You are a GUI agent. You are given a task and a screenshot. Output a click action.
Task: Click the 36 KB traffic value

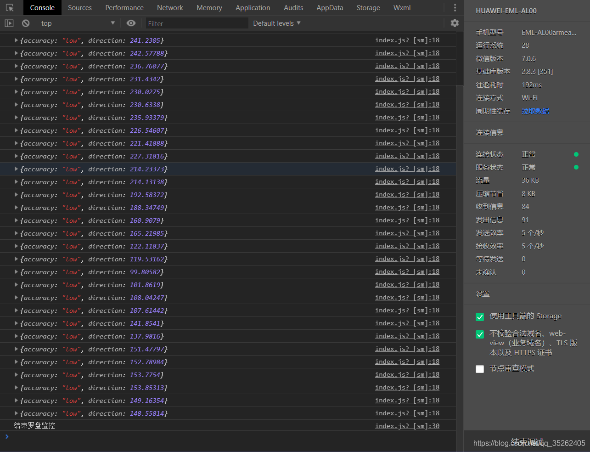tap(530, 180)
